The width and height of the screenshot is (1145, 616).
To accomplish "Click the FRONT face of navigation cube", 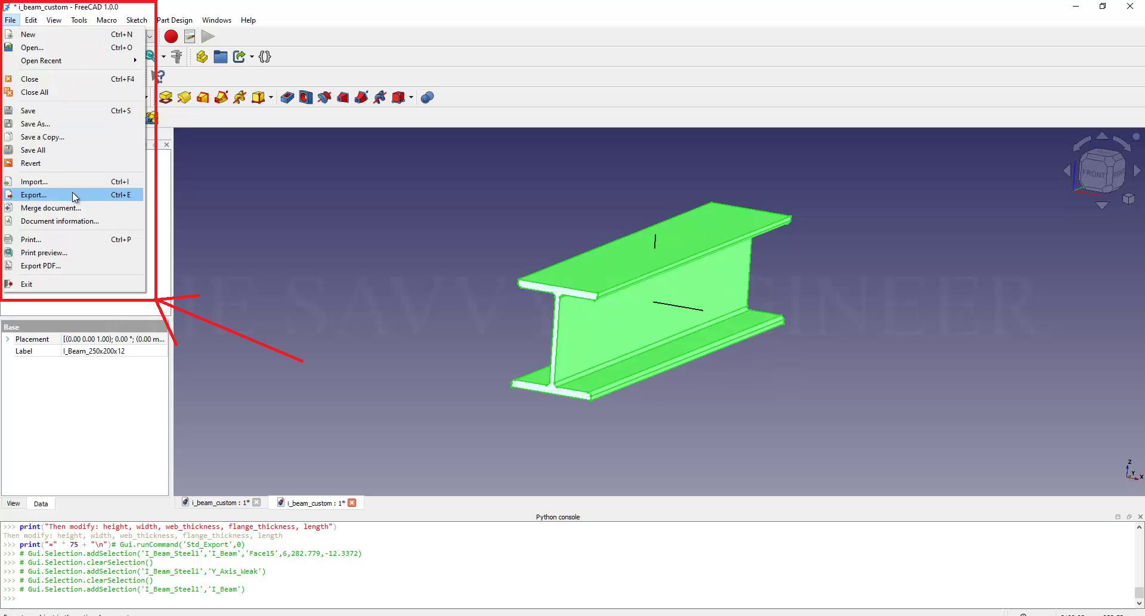I will (1093, 174).
